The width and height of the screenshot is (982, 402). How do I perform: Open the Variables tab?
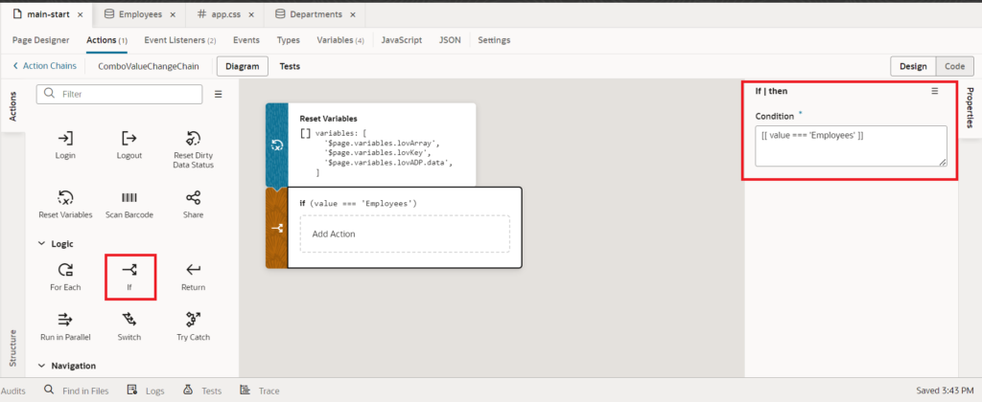tap(340, 40)
